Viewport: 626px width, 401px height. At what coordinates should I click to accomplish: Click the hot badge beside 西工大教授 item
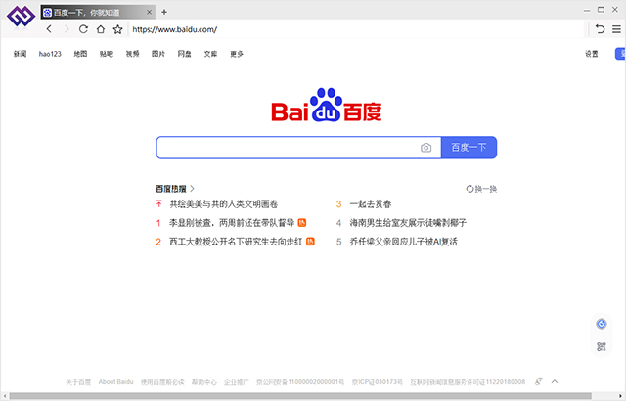click(x=310, y=242)
